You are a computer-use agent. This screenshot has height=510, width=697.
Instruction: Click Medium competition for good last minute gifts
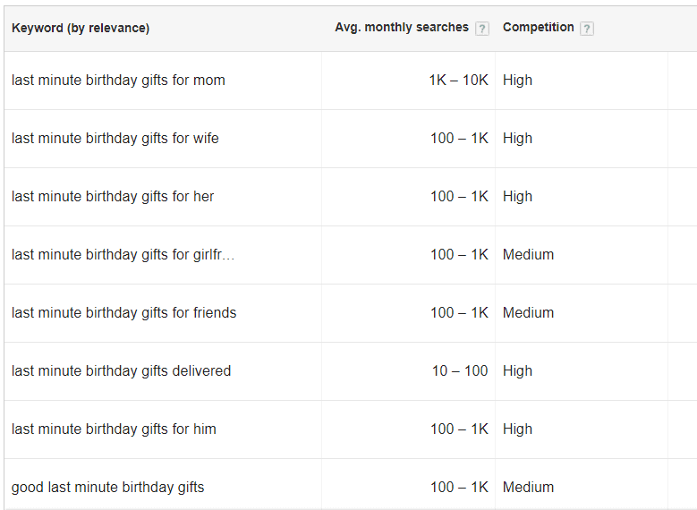[528, 488]
